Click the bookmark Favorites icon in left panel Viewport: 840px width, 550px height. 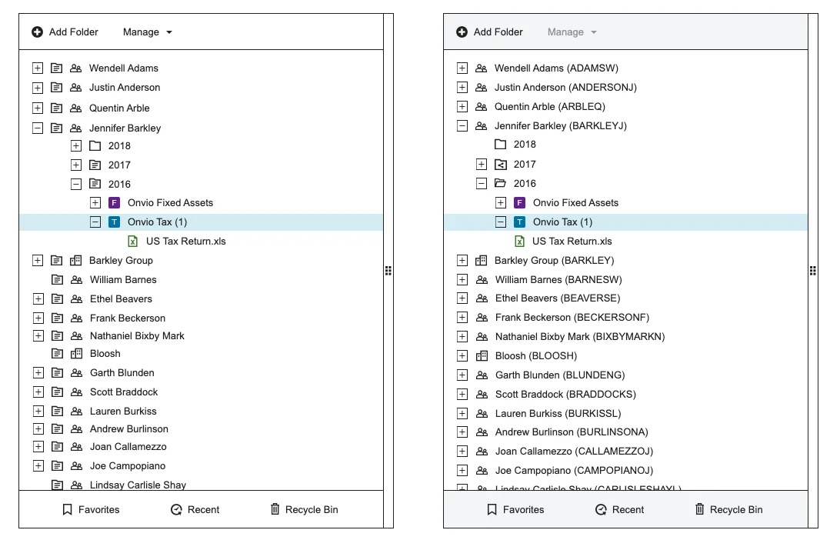(x=68, y=509)
